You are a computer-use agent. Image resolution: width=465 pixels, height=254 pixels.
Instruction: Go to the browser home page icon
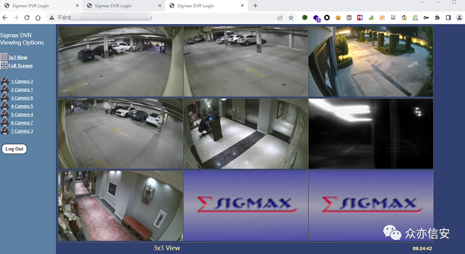click(x=38, y=18)
